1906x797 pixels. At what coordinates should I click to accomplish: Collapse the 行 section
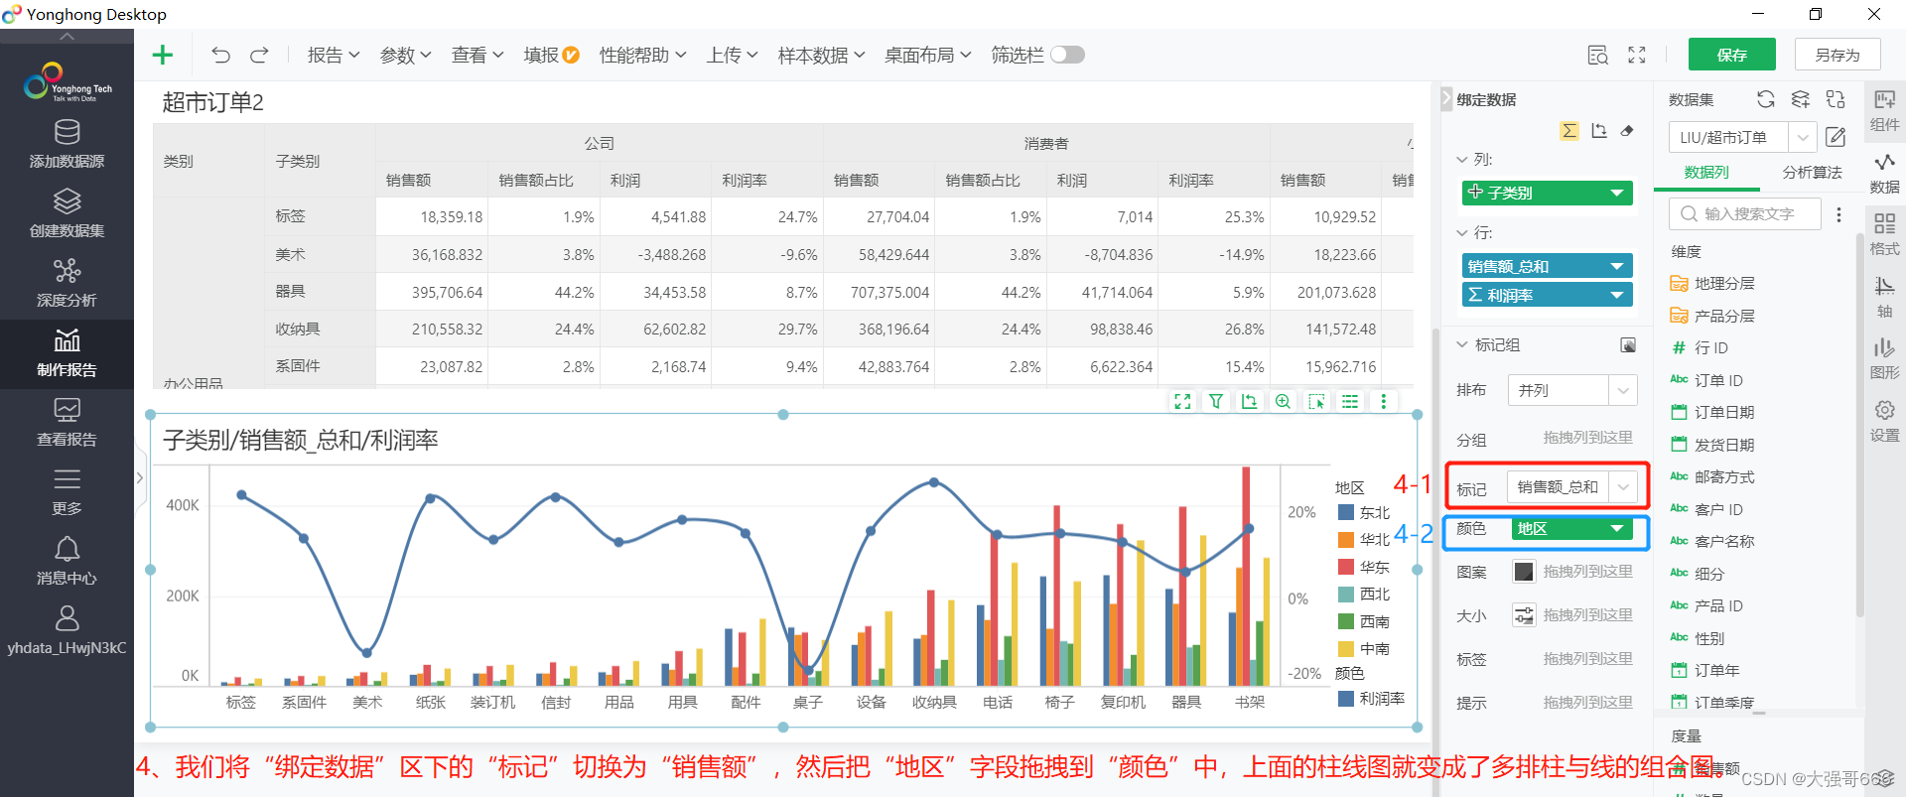[1462, 233]
